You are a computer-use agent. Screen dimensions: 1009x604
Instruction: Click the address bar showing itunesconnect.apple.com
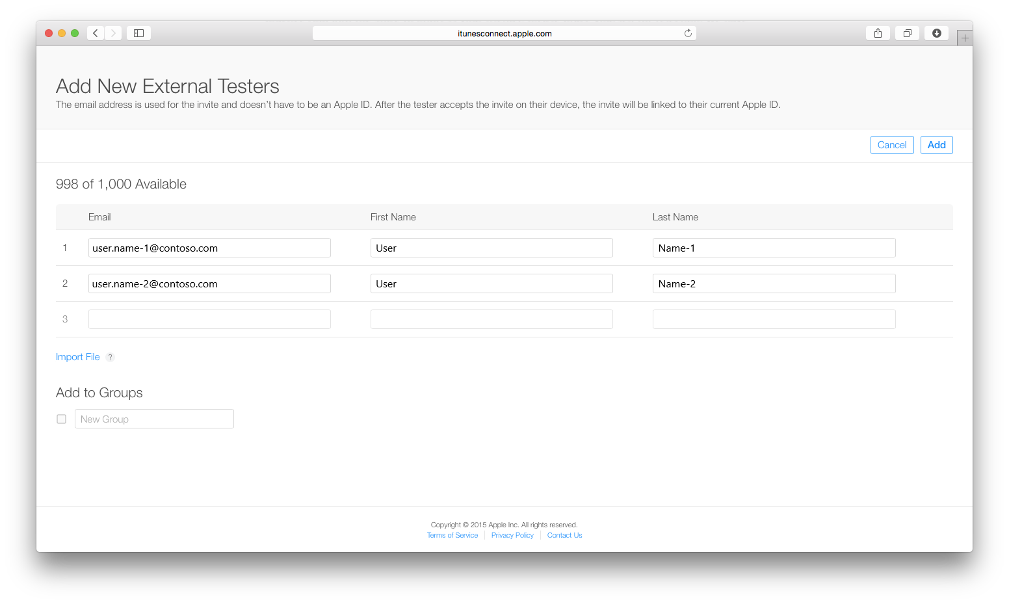(504, 33)
